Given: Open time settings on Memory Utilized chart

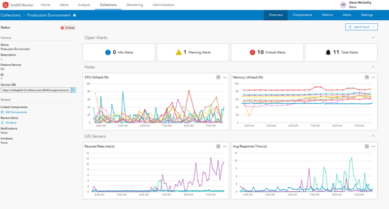Looking at the screenshot, I should click(367, 77).
